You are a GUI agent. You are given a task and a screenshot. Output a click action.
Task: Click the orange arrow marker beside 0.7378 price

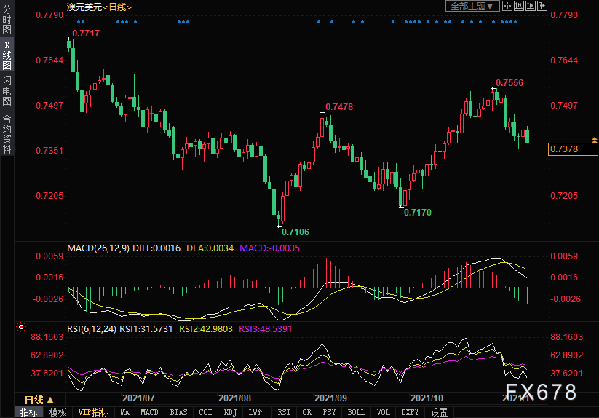(595, 139)
